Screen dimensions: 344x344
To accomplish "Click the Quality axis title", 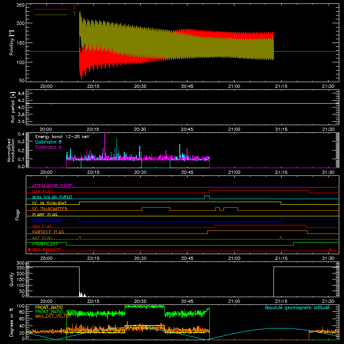I will [12, 279].
